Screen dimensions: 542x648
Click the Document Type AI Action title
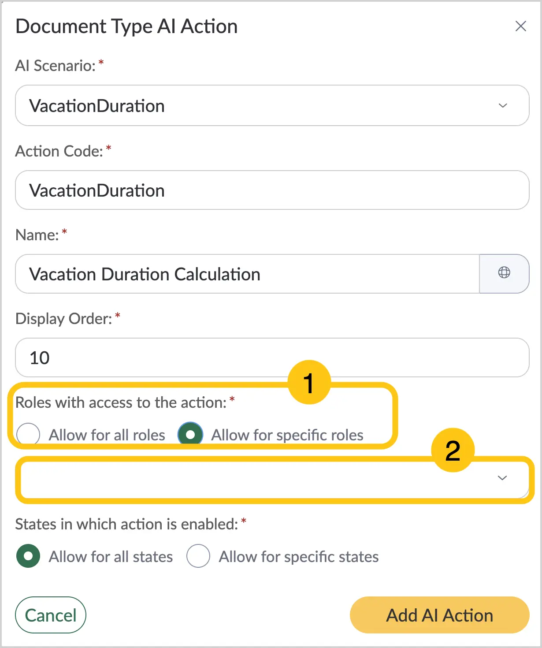(x=126, y=26)
